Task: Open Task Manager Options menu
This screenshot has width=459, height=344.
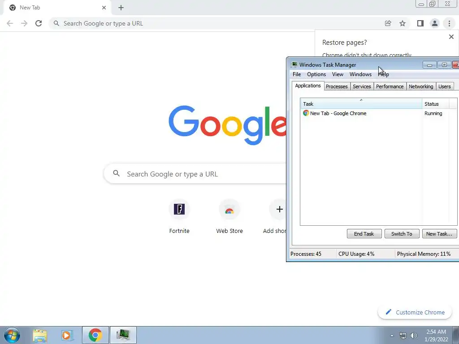Action: point(316,74)
